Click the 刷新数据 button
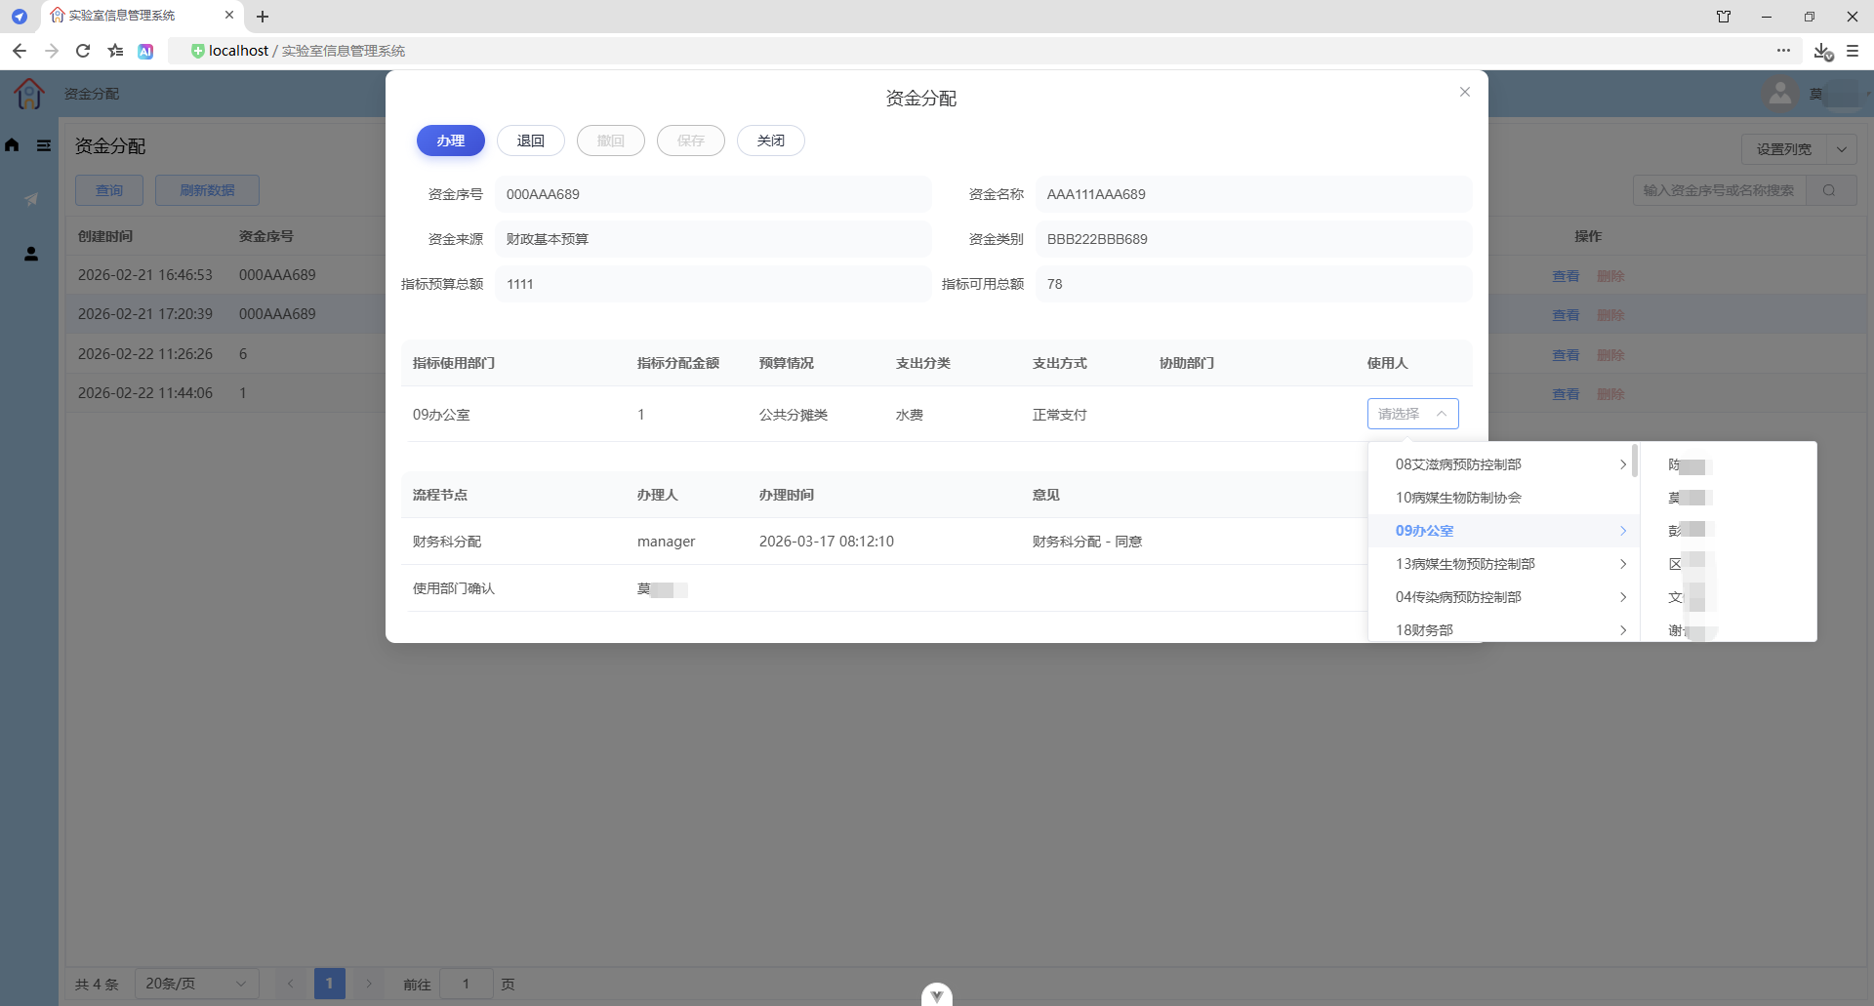The image size is (1874, 1006). 207,190
